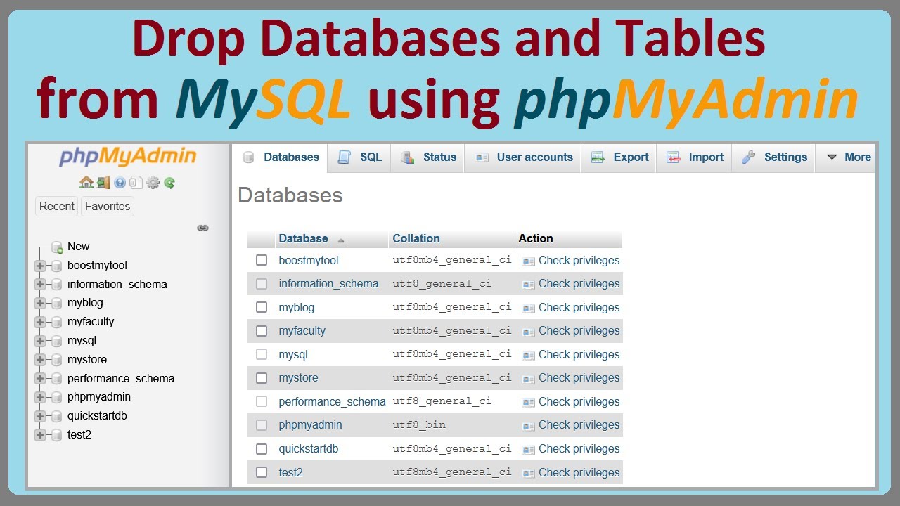Select New in the navigation tree
The width and height of the screenshot is (900, 506).
point(78,247)
